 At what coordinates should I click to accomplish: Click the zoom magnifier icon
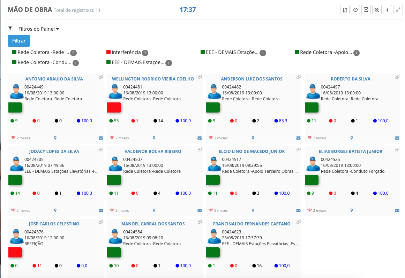pyautogui.click(x=377, y=10)
